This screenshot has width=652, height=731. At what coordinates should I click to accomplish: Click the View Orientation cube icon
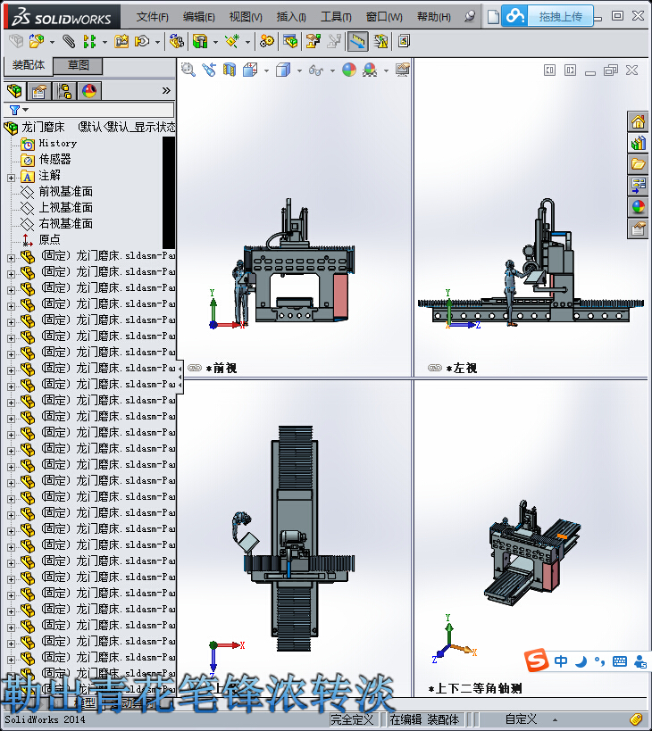pyautogui.click(x=250, y=70)
